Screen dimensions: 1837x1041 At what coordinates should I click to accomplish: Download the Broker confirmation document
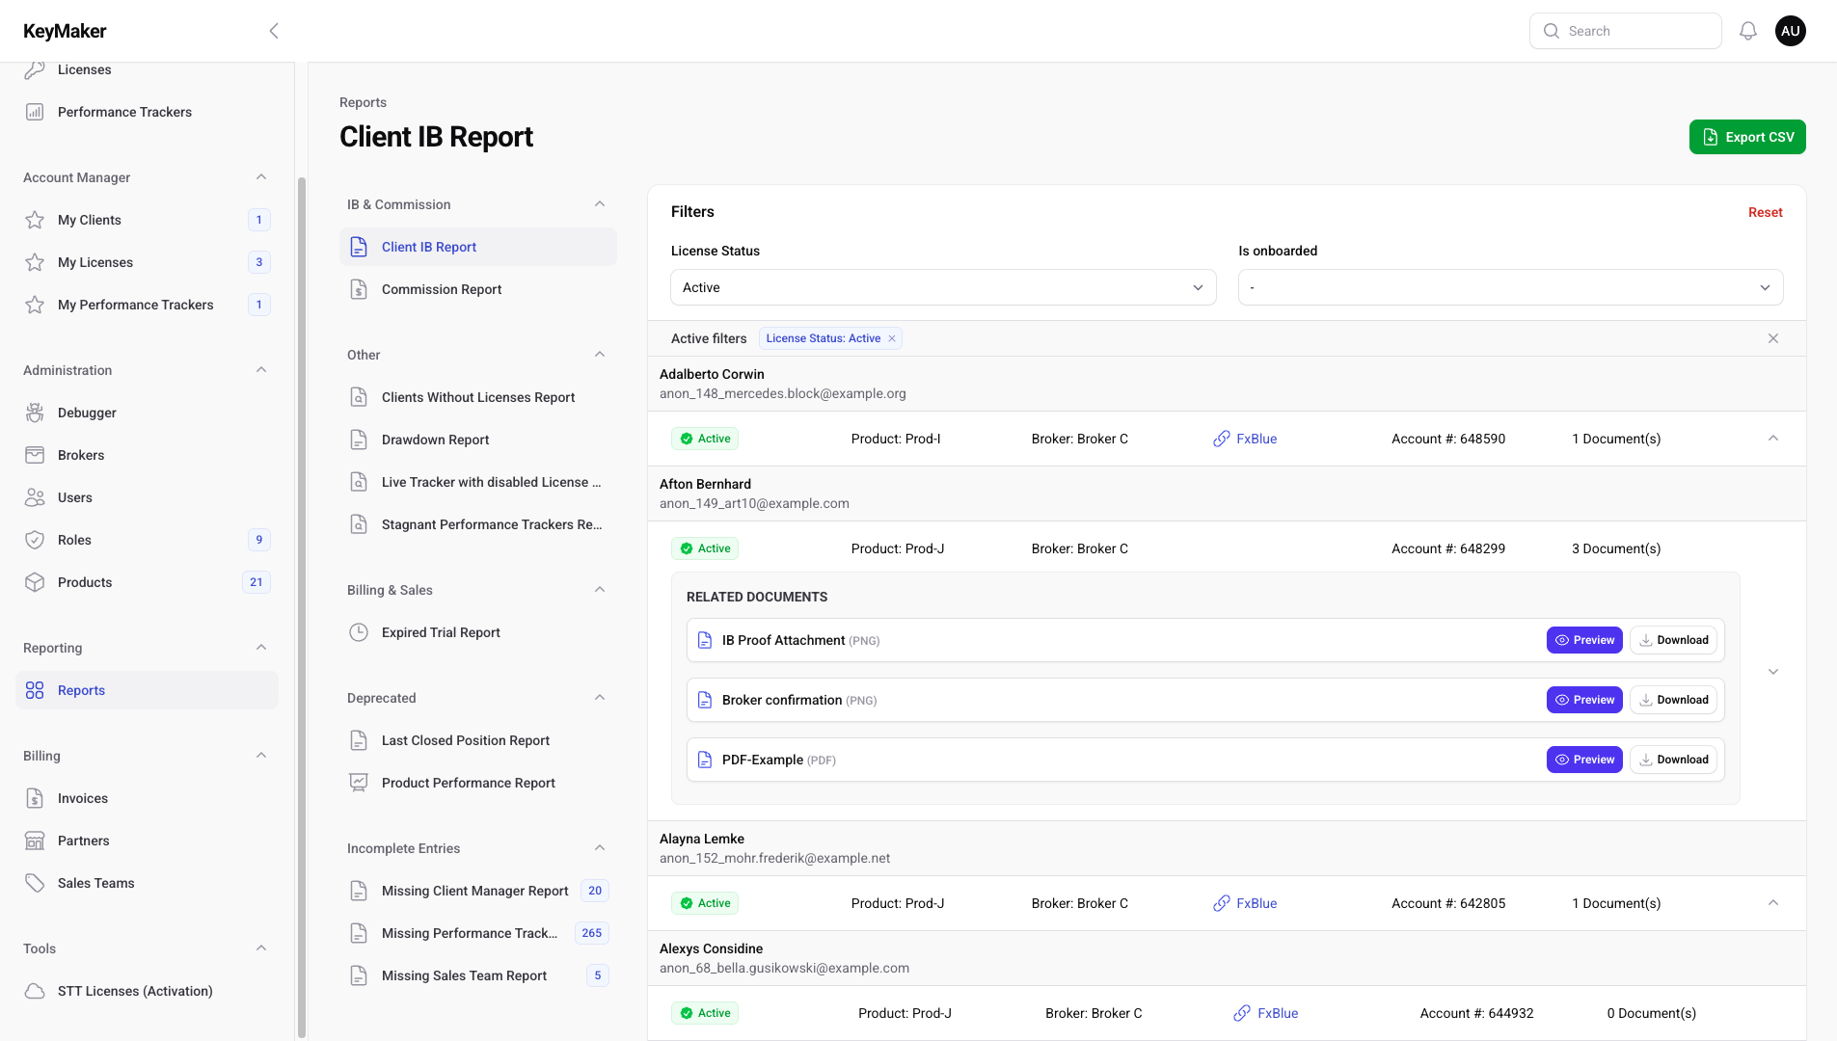(1673, 700)
